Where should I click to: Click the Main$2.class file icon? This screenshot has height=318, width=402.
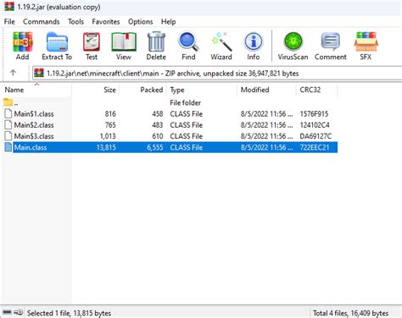[x=8, y=125]
